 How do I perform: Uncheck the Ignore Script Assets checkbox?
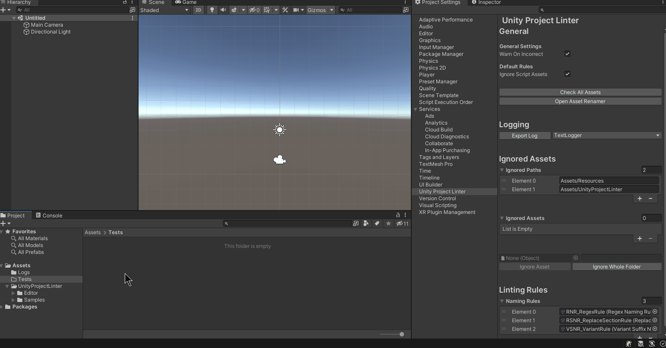click(x=567, y=74)
